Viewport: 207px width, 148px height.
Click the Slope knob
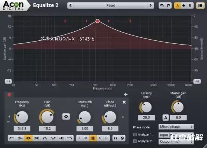(110, 117)
